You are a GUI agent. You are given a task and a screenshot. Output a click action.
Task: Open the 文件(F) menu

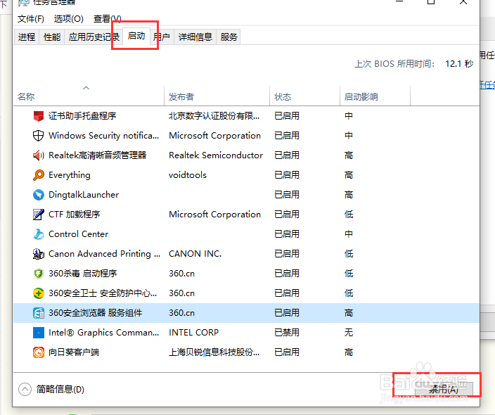[31, 19]
